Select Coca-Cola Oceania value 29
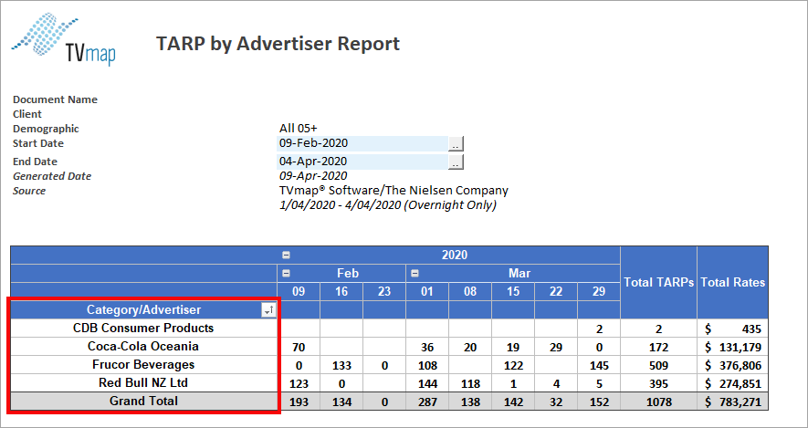 [555, 348]
